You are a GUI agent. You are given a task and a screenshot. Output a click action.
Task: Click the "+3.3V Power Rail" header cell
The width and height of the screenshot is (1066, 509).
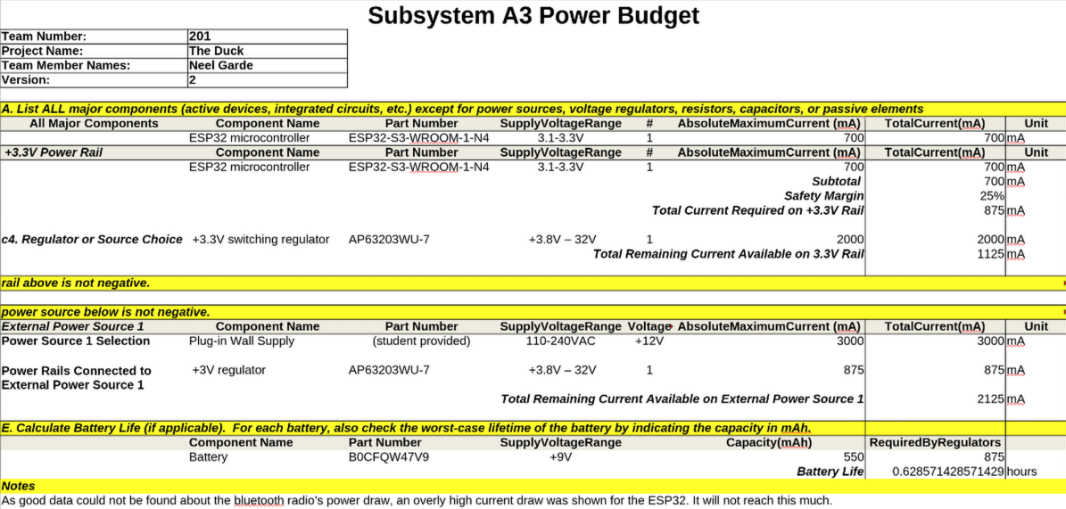54,152
